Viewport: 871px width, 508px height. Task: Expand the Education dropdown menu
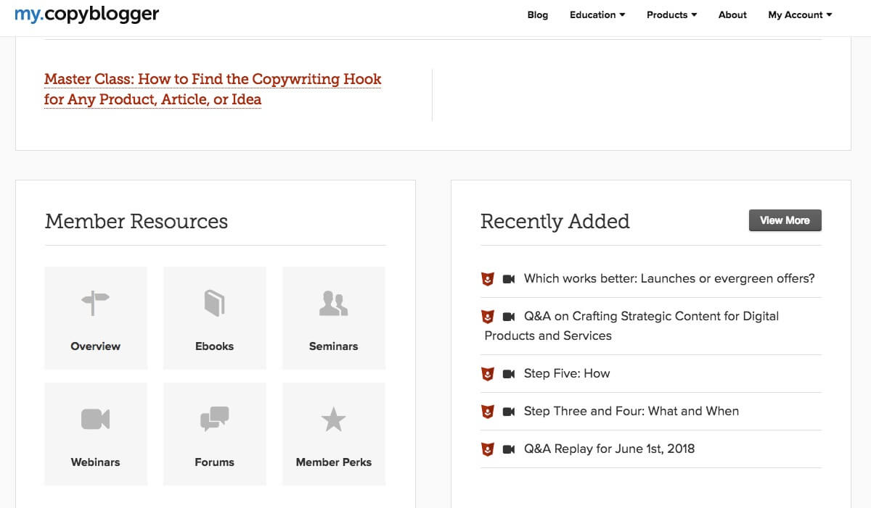coord(597,14)
